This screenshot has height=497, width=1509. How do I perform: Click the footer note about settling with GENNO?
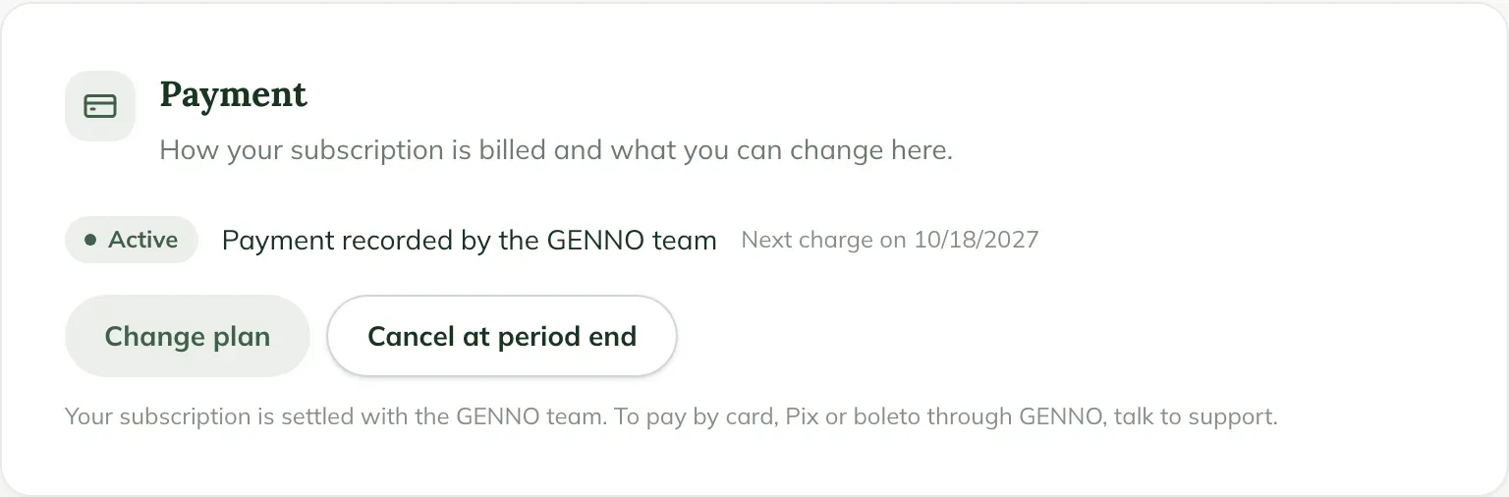(671, 416)
